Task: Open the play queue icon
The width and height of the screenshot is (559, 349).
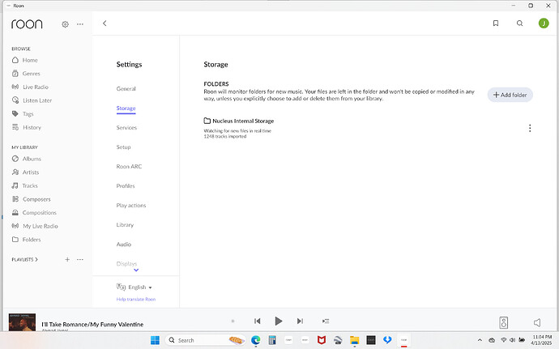Action: click(x=326, y=321)
